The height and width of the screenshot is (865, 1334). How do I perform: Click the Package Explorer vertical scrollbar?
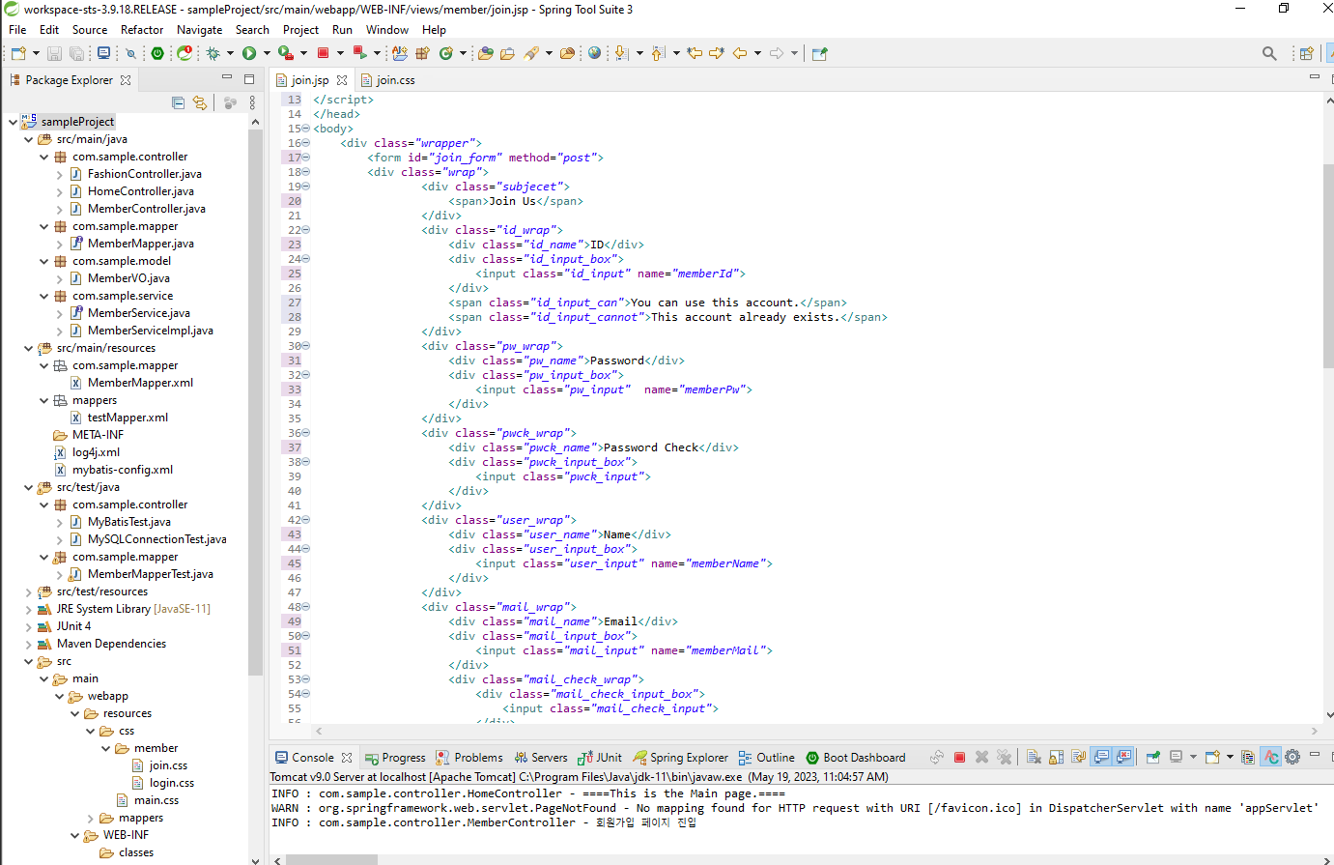255,401
